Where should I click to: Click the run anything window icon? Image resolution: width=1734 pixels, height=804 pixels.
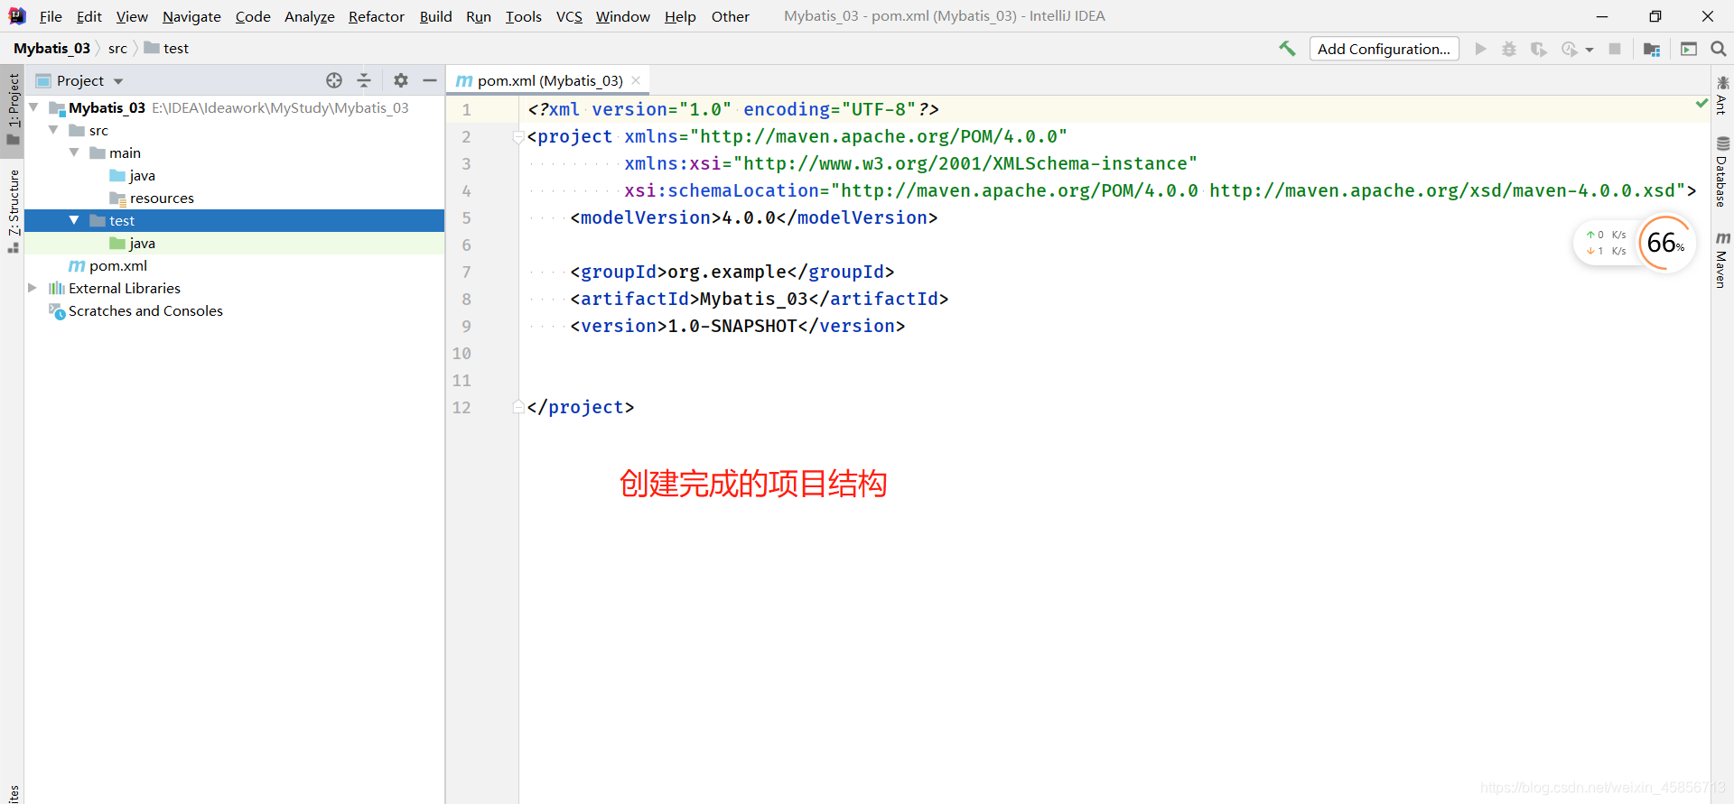click(1689, 49)
